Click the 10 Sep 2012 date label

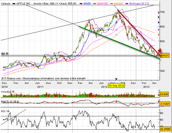pos(116,85)
